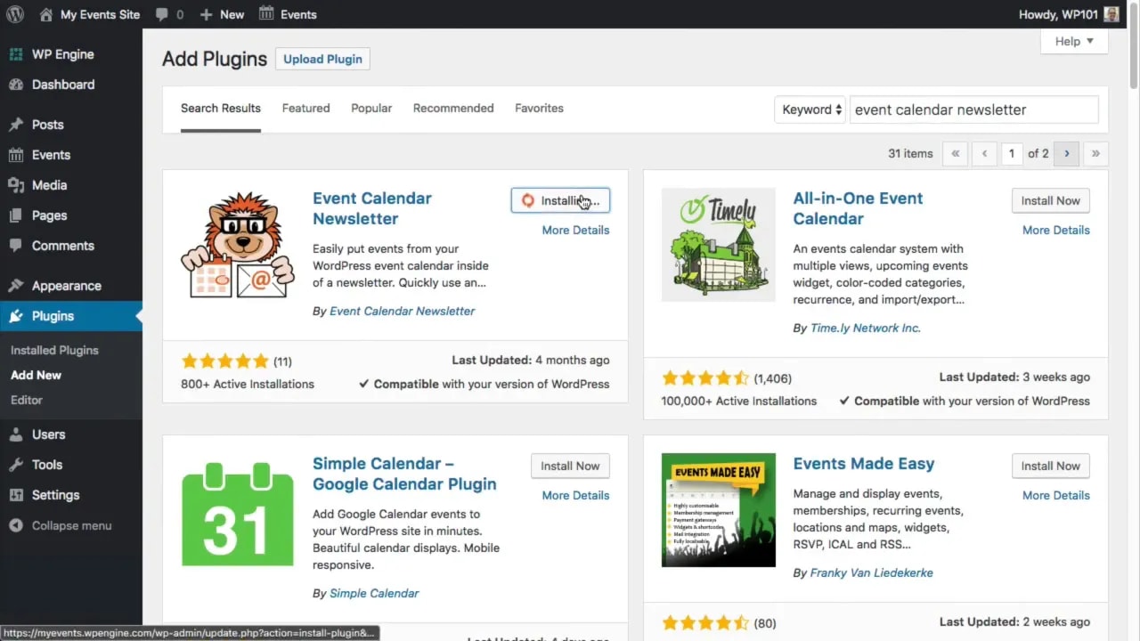View More Details for Simple Calendar
The width and height of the screenshot is (1140, 641).
(576, 495)
